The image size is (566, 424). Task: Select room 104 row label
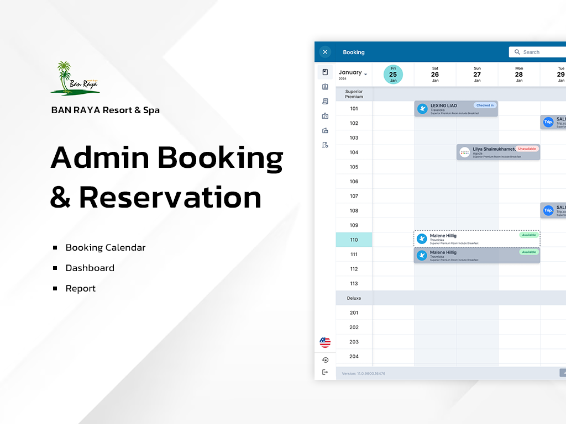[x=354, y=152]
